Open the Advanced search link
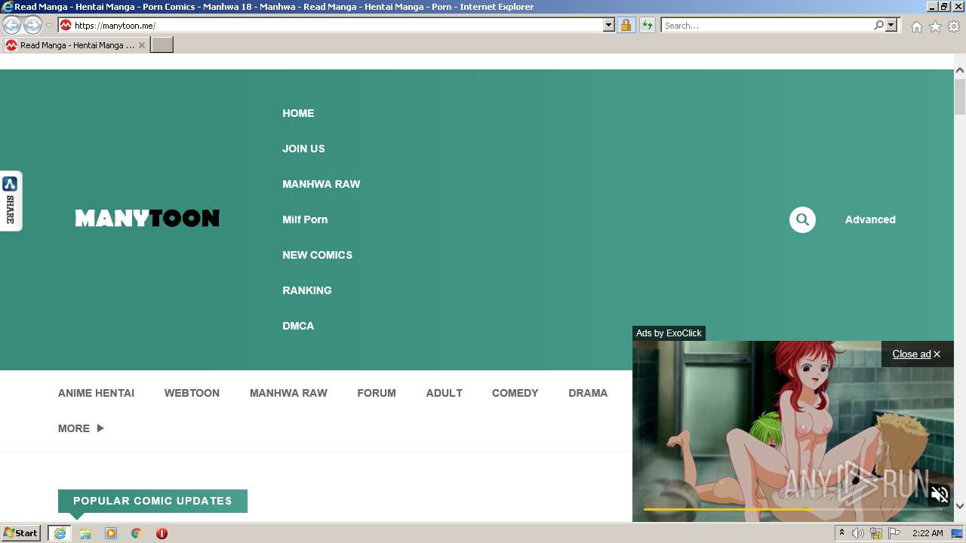The width and height of the screenshot is (966, 543). tap(870, 219)
